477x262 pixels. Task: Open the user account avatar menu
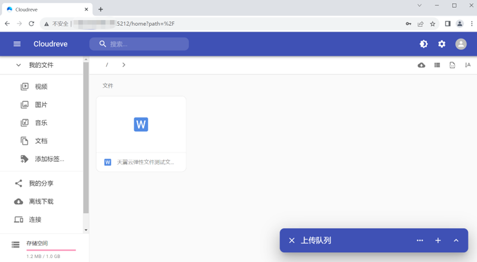pos(460,44)
